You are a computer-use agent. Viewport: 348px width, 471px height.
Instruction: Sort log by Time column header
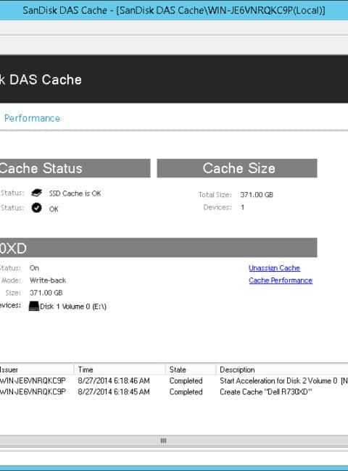click(120, 370)
